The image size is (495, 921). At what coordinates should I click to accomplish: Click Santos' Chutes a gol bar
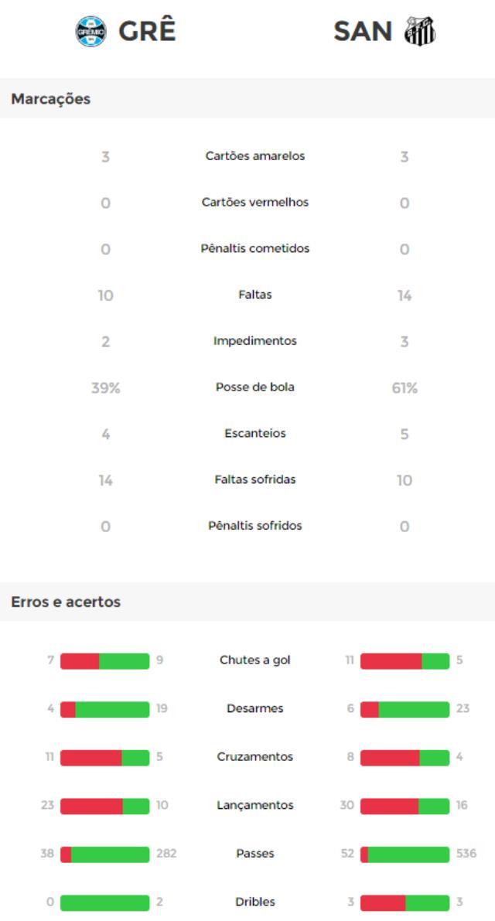405,661
